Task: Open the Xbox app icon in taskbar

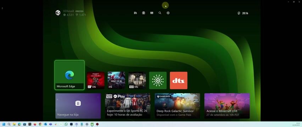Action: [92, 124]
